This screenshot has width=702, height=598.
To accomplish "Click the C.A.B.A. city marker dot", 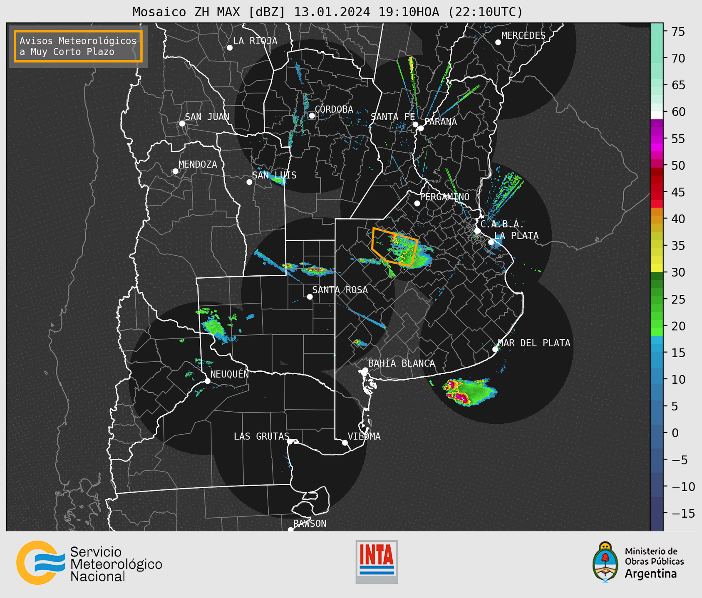I will click(478, 231).
